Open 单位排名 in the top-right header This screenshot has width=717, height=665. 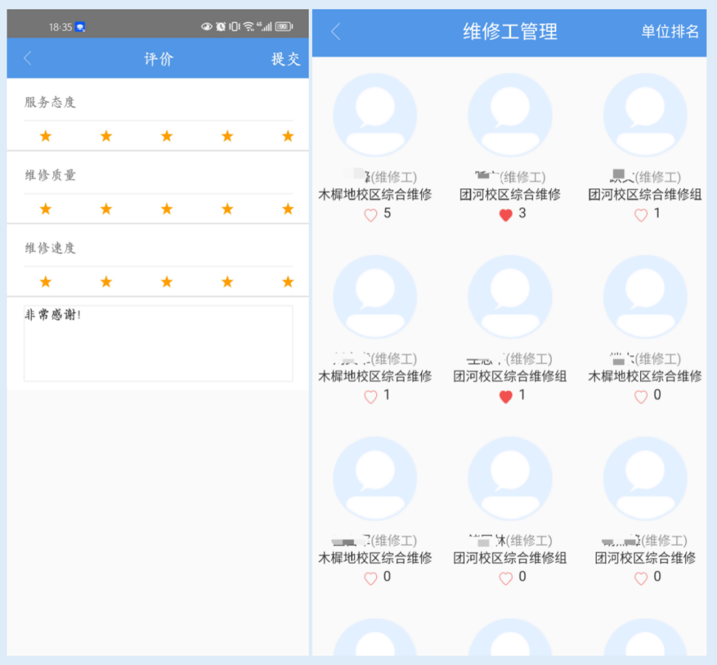pos(669,32)
